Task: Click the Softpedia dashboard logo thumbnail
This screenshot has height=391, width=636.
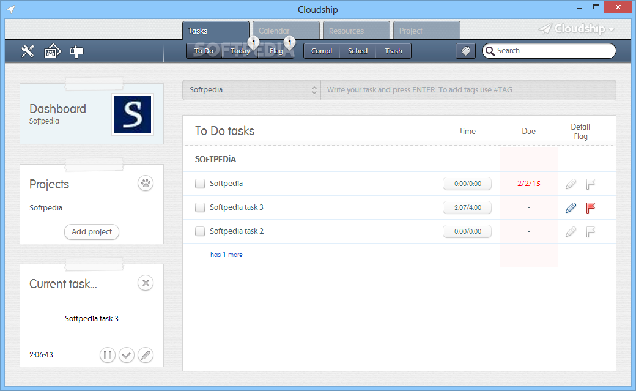Action: point(133,114)
